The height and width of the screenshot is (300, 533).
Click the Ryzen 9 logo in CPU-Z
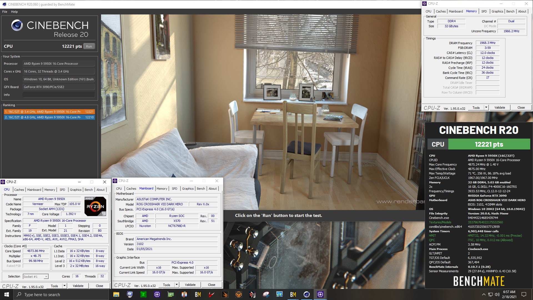click(95, 206)
